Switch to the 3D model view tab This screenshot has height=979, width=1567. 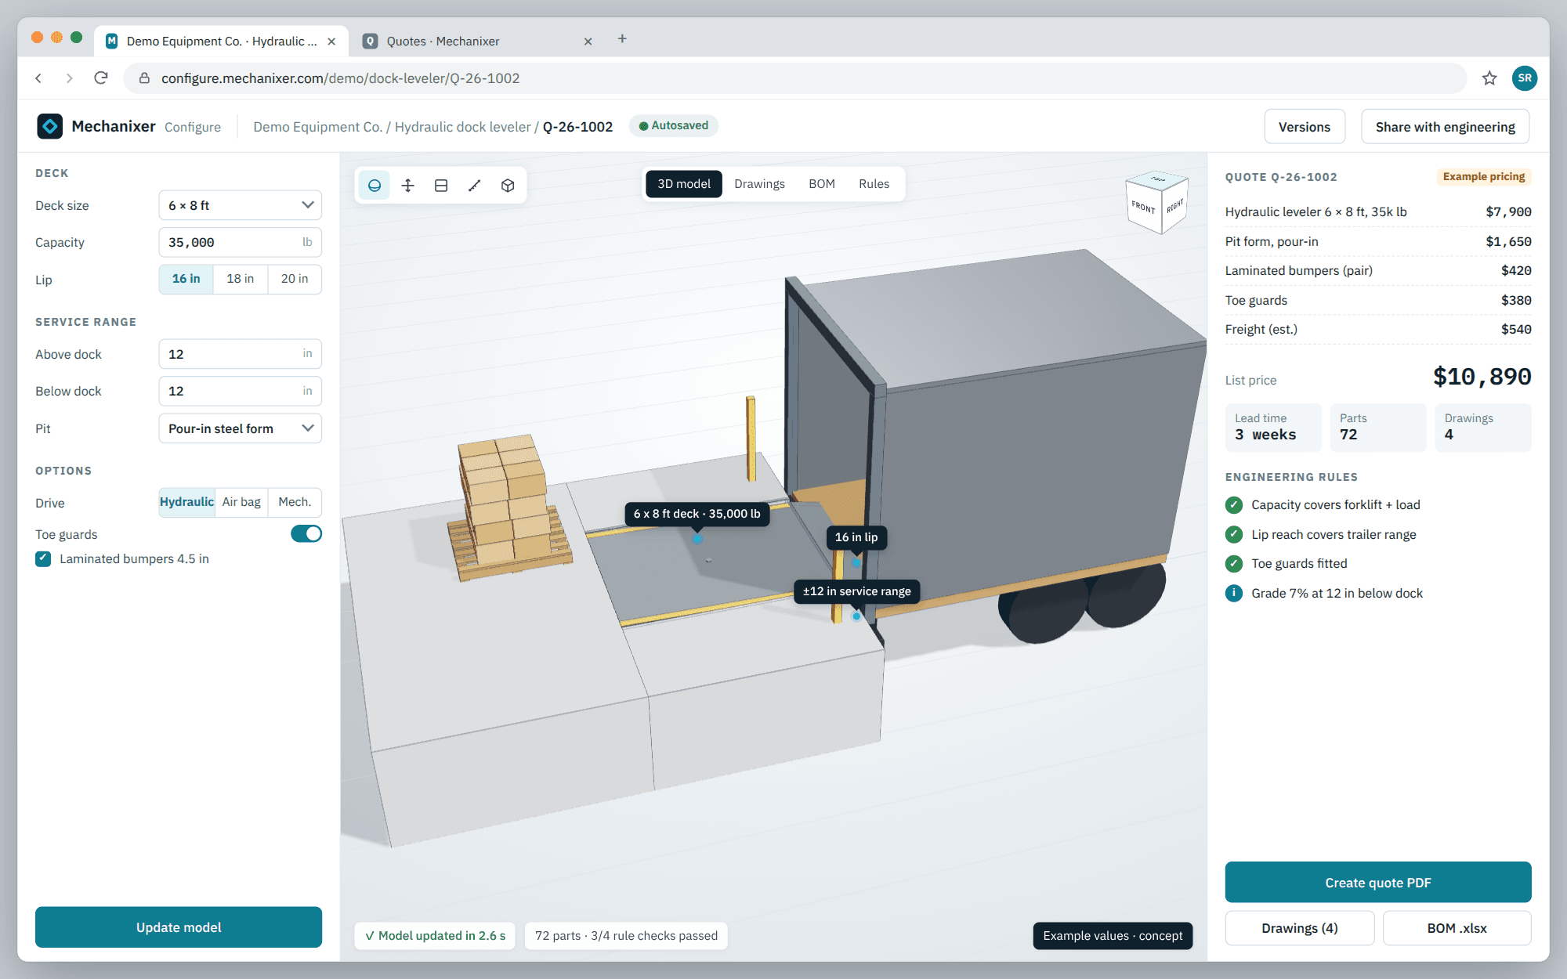[x=684, y=184]
